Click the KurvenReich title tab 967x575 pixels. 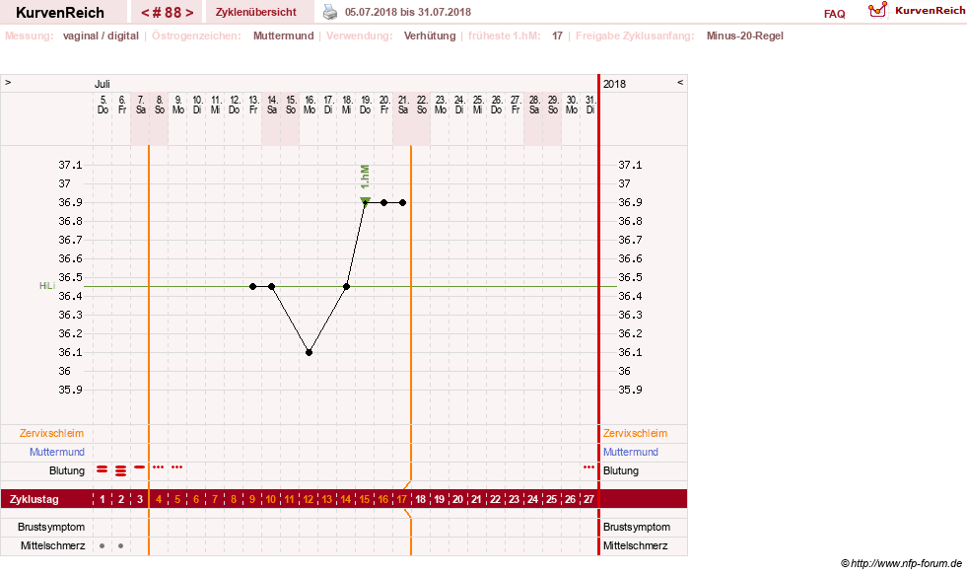click(x=60, y=13)
